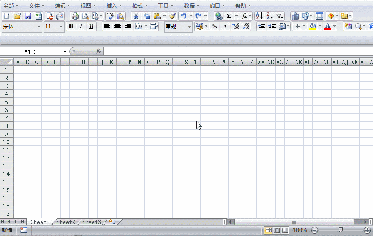Center align text
373x236 pixels.
(x=118, y=26)
